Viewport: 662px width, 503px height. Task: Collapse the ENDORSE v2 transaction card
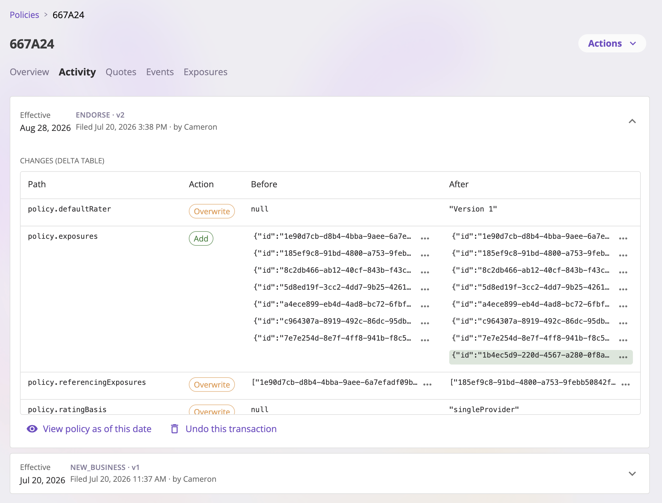pyautogui.click(x=632, y=121)
